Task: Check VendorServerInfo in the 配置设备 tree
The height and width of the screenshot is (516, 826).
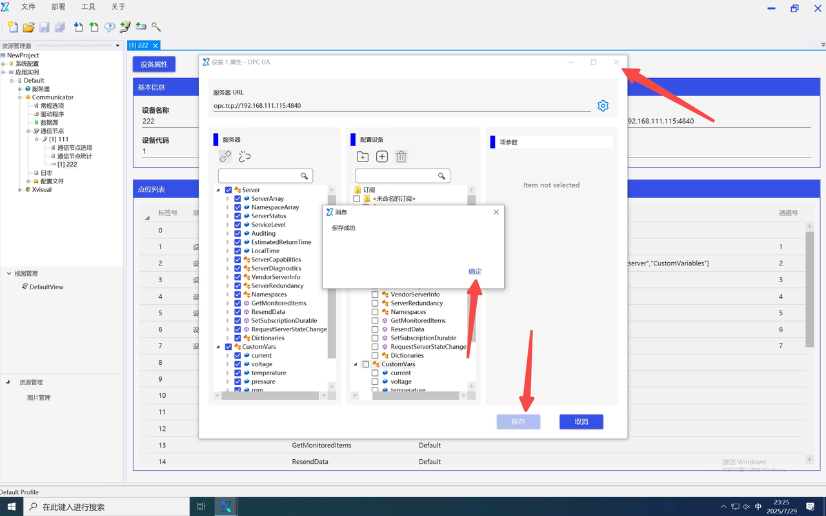Action: (x=375, y=294)
